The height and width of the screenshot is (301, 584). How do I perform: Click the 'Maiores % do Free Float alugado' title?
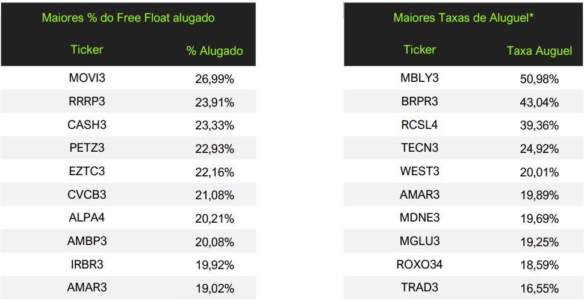128,17
